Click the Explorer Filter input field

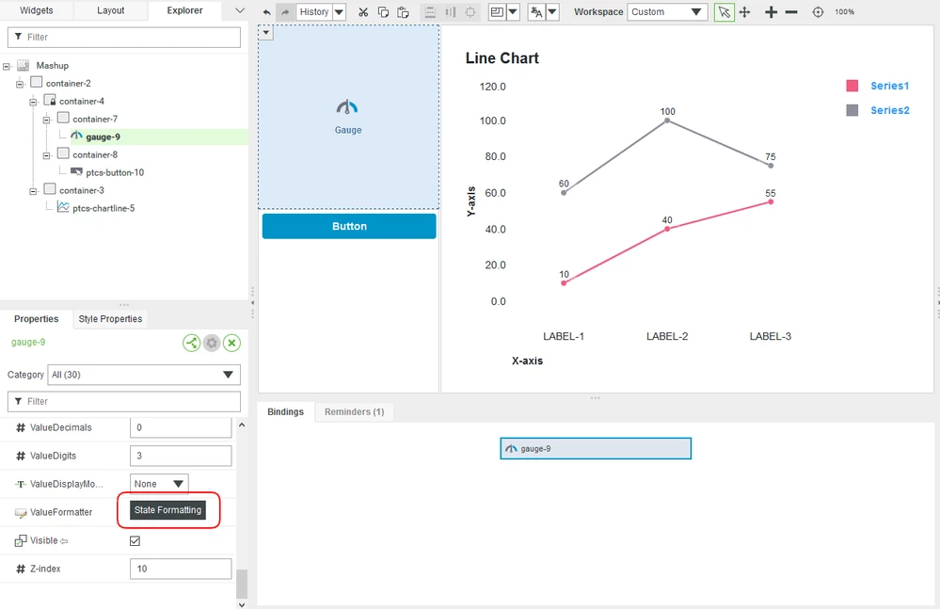124,38
